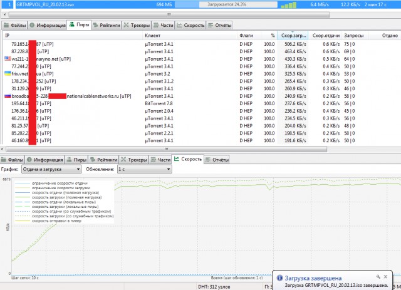Sort peers by the Скор.отдачи column header
Viewport: 401px width, 290px height.
[326, 36]
